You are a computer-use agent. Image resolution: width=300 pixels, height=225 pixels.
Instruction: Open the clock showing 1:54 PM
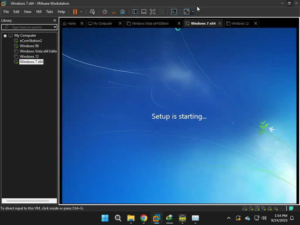[x=279, y=218]
